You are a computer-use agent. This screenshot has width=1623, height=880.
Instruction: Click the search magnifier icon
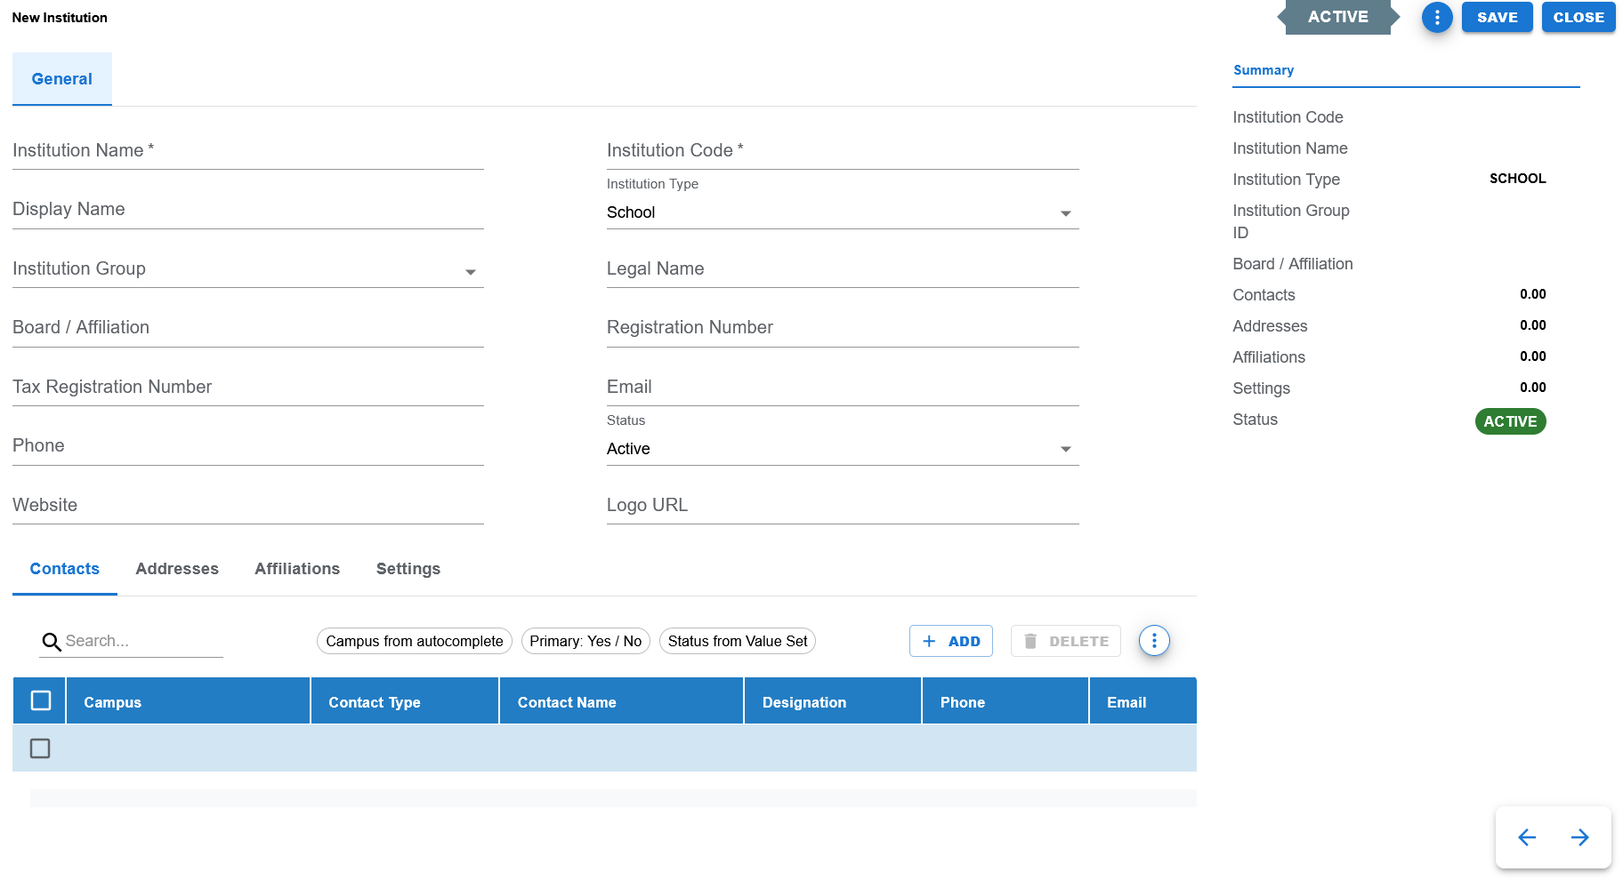(x=52, y=642)
